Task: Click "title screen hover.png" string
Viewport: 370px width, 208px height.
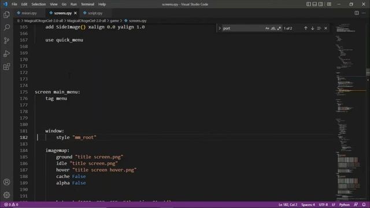Action: (x=105, y=170)
